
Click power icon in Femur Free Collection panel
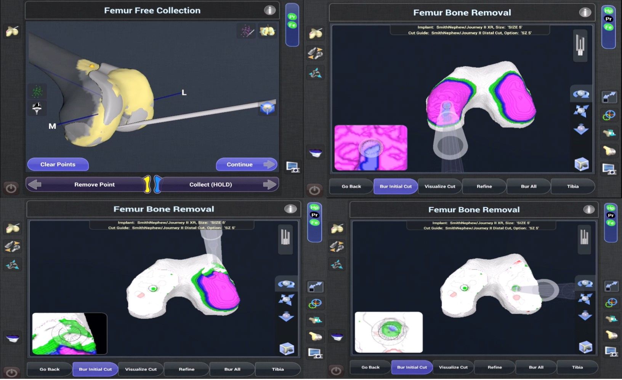pyautogui.click(x=11, y=188)
